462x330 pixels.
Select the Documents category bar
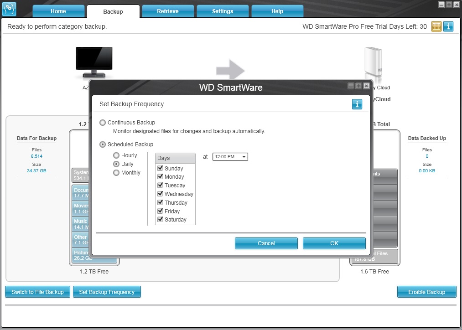[81, 193]
